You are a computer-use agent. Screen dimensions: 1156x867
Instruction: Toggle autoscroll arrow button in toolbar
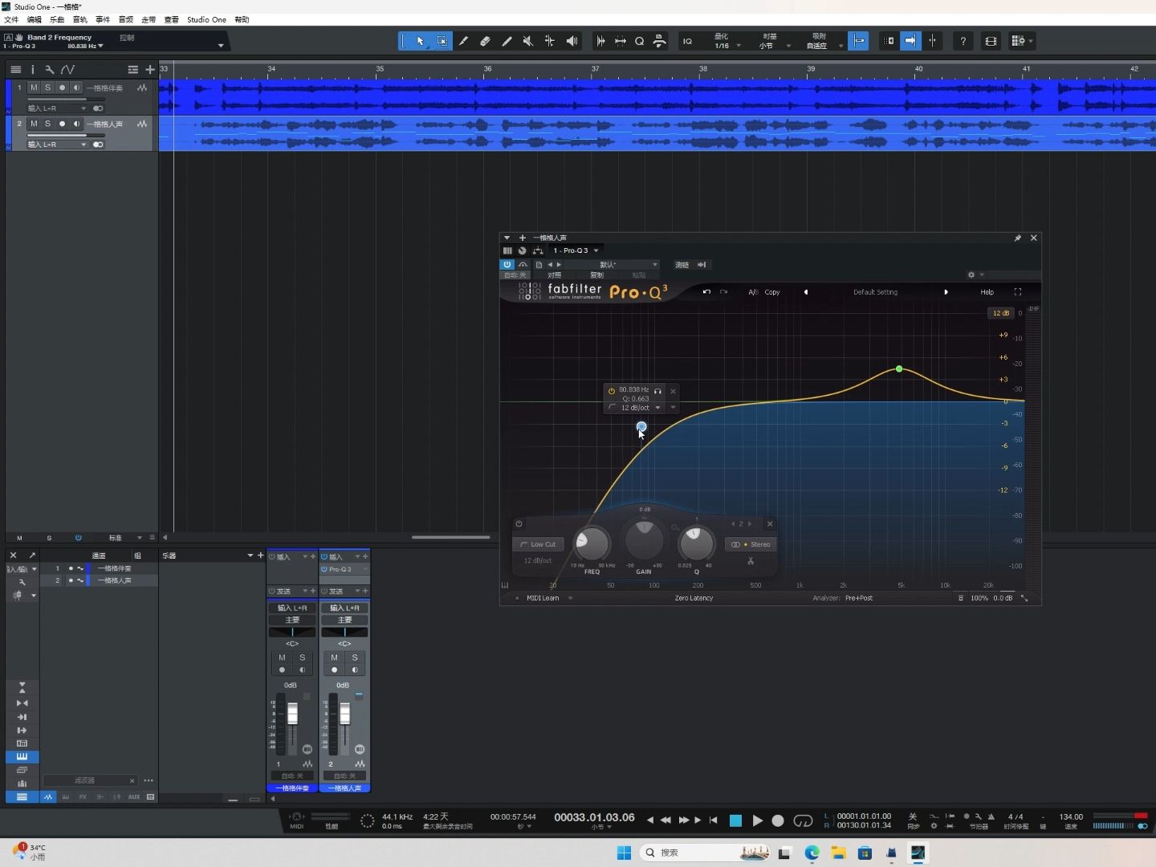[x=910, y=41]
